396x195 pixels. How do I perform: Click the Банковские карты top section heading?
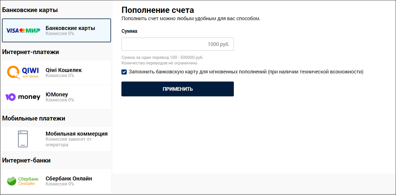click(x=30, y=10)
